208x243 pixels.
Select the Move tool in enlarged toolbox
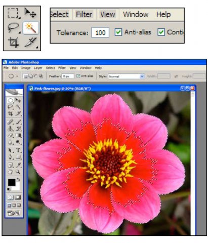coord(30,13)
